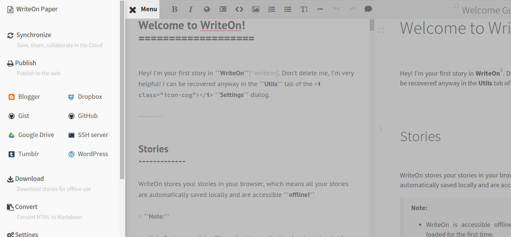Screen dimensions: 511x237
Task: Click the 'Stories' heading in editor
Action: pyautogui.click(x=153, y=149)
